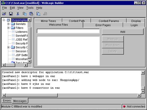Click the tree panel scroll down arrow
The width and height of the screenshot is (147, 110).
tap(29, 61)
